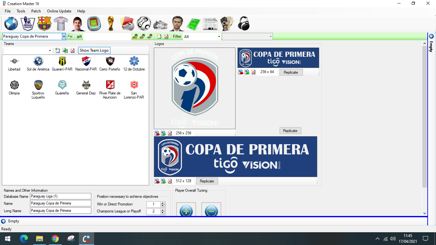The image size is (436, 245).
Task: Open the newspaper editor icon
Action: 210,24
